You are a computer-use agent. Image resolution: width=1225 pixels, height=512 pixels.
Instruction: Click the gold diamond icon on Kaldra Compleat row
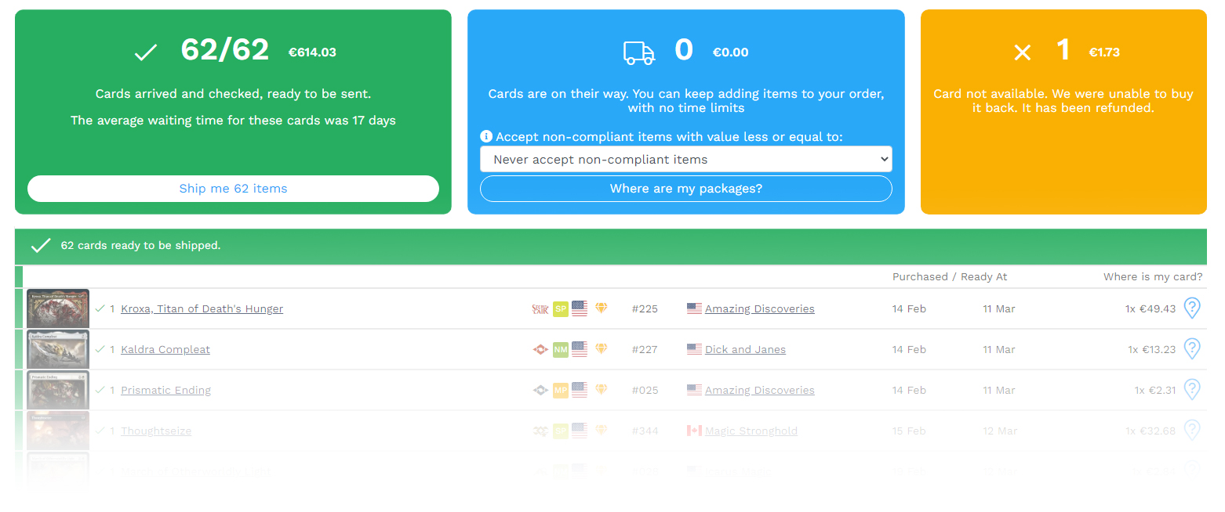[x=602, y=349]
